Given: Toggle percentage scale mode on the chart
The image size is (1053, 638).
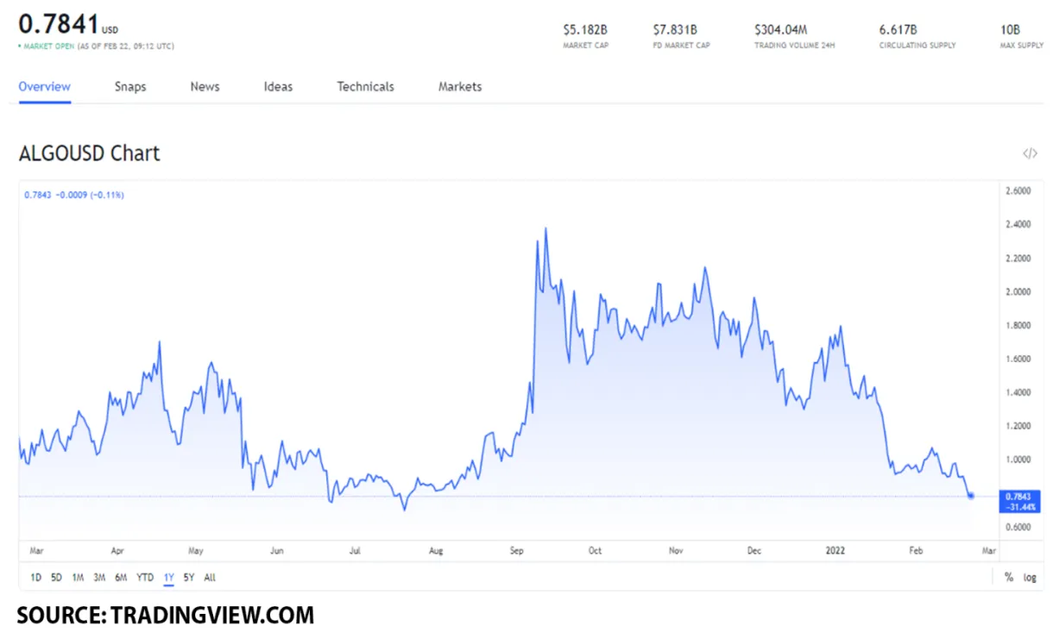Looking at the screenshot, I should click(1007, 578).
